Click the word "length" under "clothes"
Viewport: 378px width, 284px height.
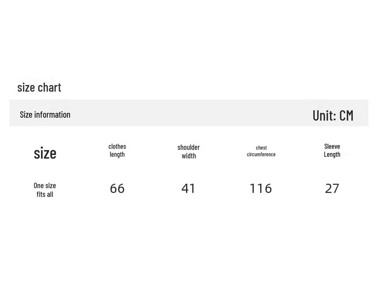tap(117, 154)
